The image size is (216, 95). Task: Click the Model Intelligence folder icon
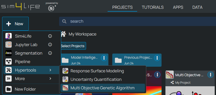(x=65, y=60)
